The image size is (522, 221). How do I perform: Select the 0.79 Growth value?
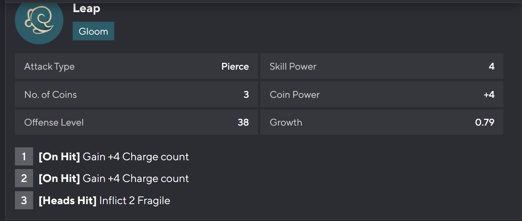point(484,122)
